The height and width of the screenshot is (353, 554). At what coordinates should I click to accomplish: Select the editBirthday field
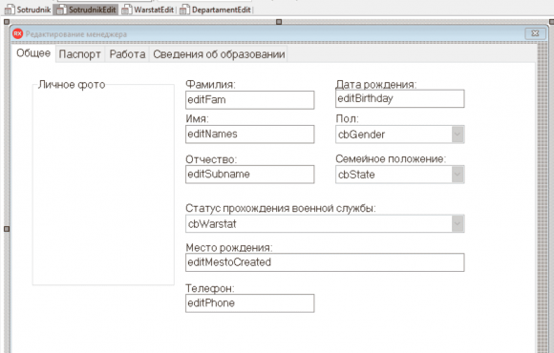pos(400,98)
